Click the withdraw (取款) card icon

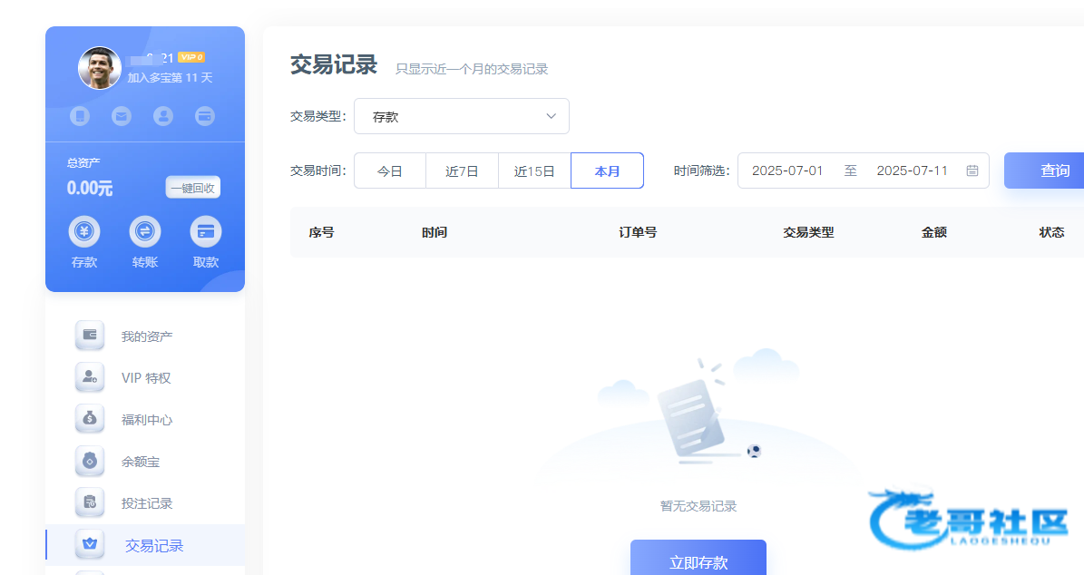(x=206, y=232)
